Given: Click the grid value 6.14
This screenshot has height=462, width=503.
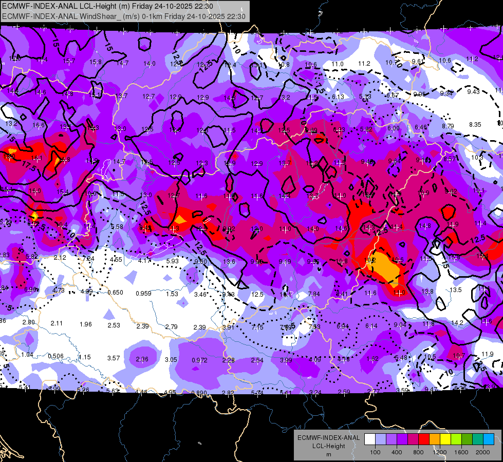Looking at the screenshot, I should coord(371,326).
